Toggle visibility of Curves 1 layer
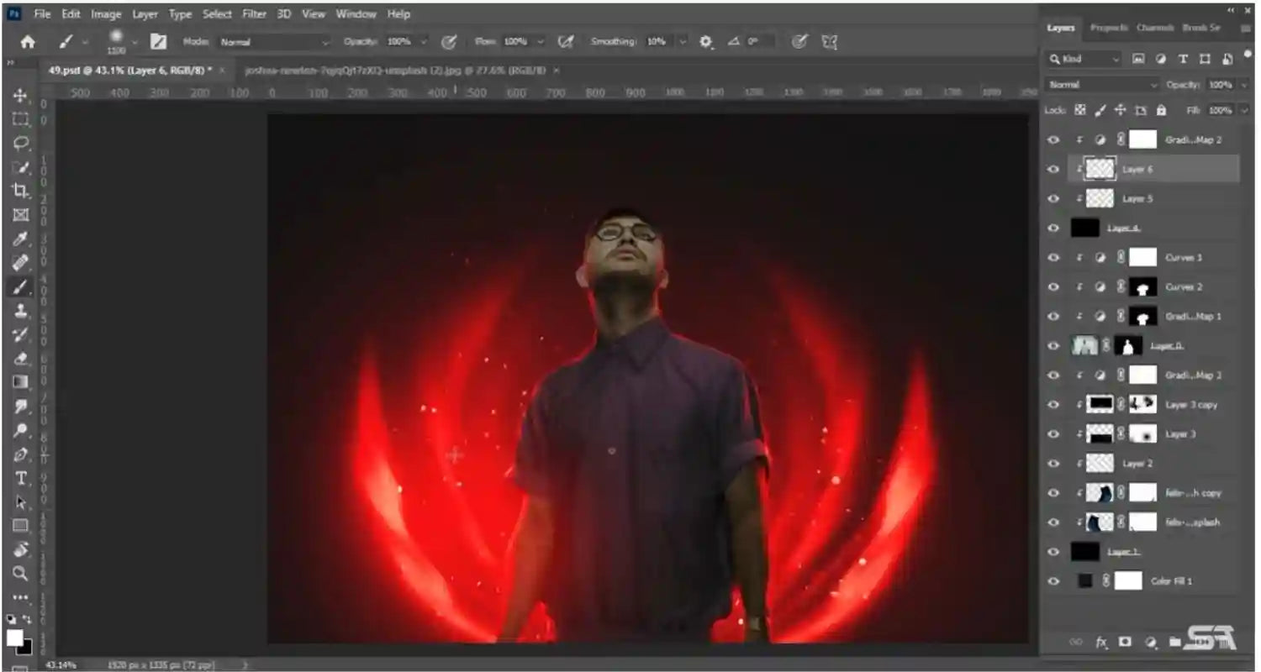The image size is (1261, 672). tap(1053, 257)
